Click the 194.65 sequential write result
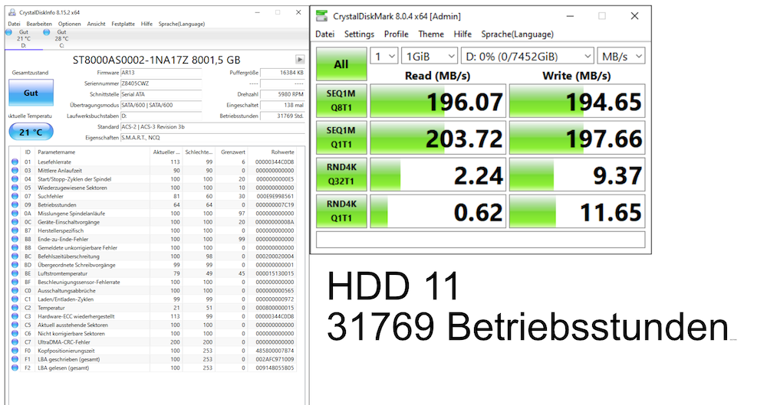767x405 pixels. (578, 101)
